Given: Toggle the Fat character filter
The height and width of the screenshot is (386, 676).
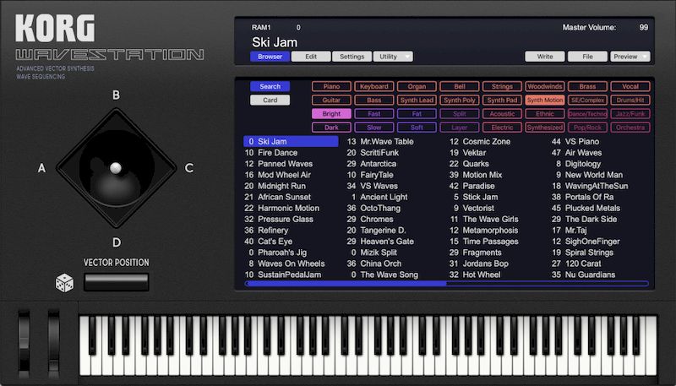Looking at the screenshot, I should pos(417,114).
